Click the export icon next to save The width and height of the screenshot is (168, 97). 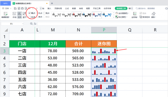pyautogui.click(x=19, y=8)
